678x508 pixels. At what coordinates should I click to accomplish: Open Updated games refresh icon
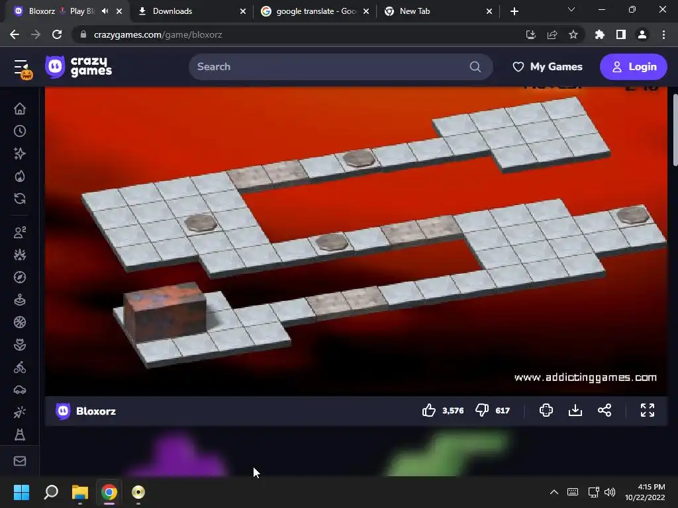point(20,198)
